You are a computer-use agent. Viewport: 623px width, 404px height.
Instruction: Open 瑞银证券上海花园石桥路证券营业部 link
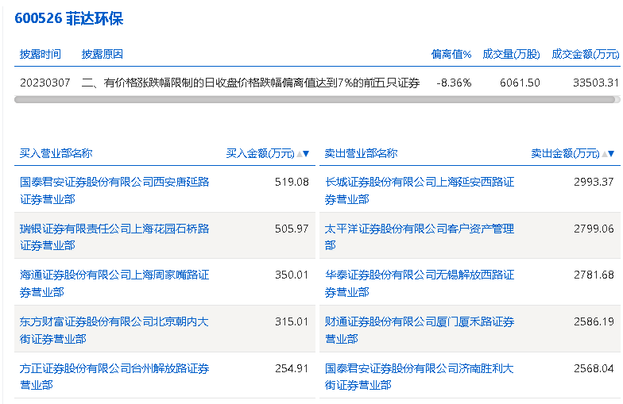point(114,237)
